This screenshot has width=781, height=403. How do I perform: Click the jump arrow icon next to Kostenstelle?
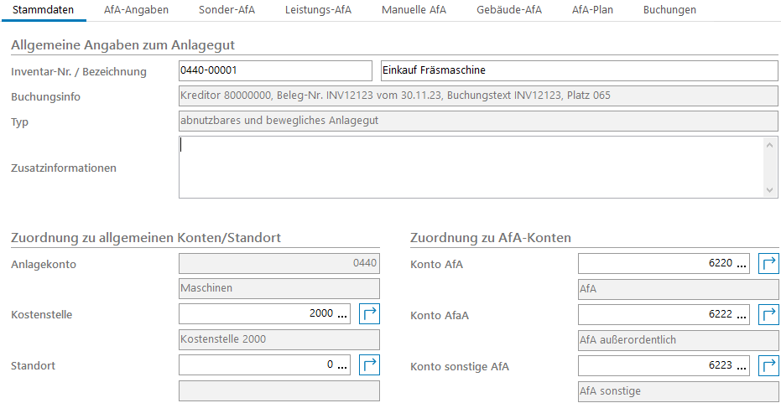(370, 314)
